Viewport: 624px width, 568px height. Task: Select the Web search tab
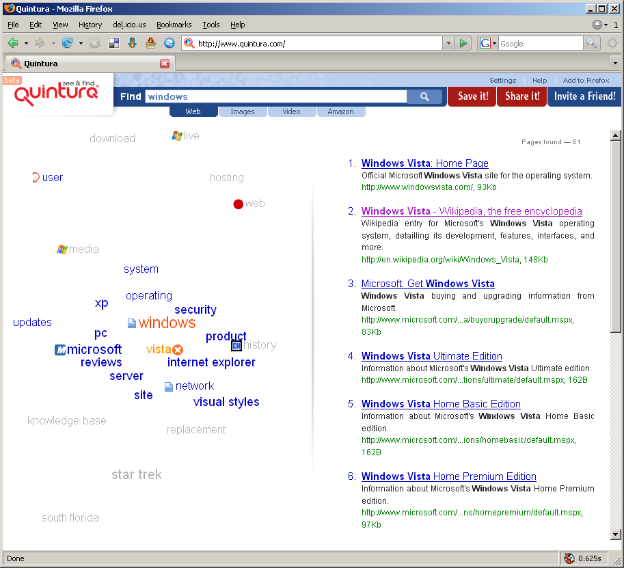(193, 111)
